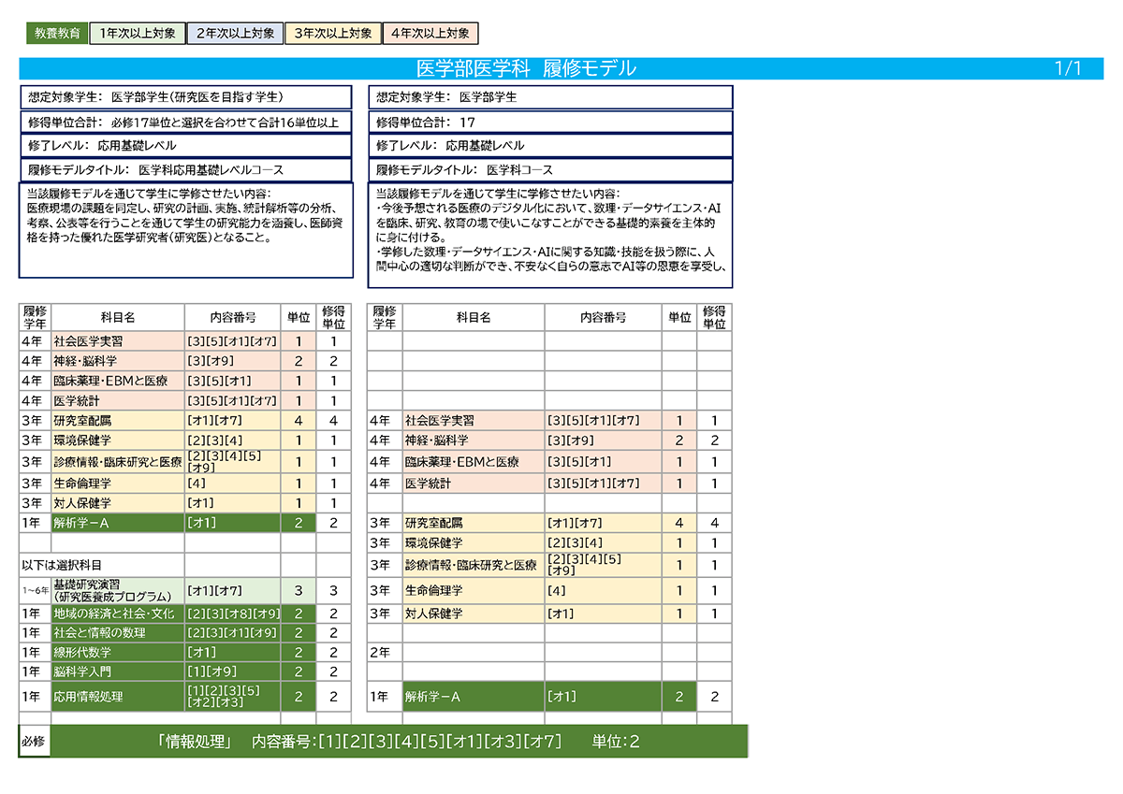
Task: Click content numbers [2][3][オ1][オ9]
Action: 233,633
